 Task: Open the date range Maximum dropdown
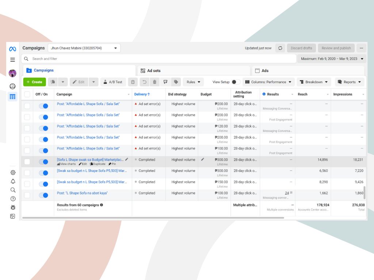[332, 59]
